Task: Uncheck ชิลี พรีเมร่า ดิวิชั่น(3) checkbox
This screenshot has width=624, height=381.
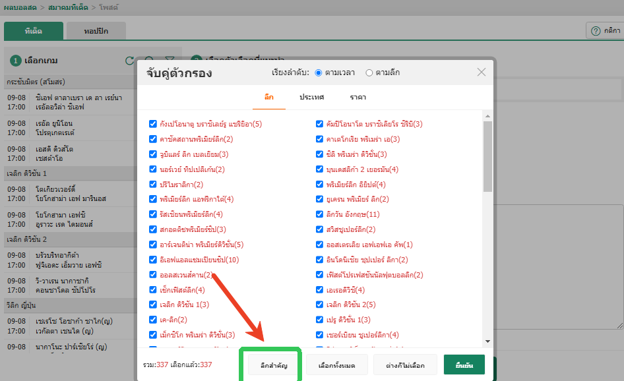Action: click(x=319, y=154)
